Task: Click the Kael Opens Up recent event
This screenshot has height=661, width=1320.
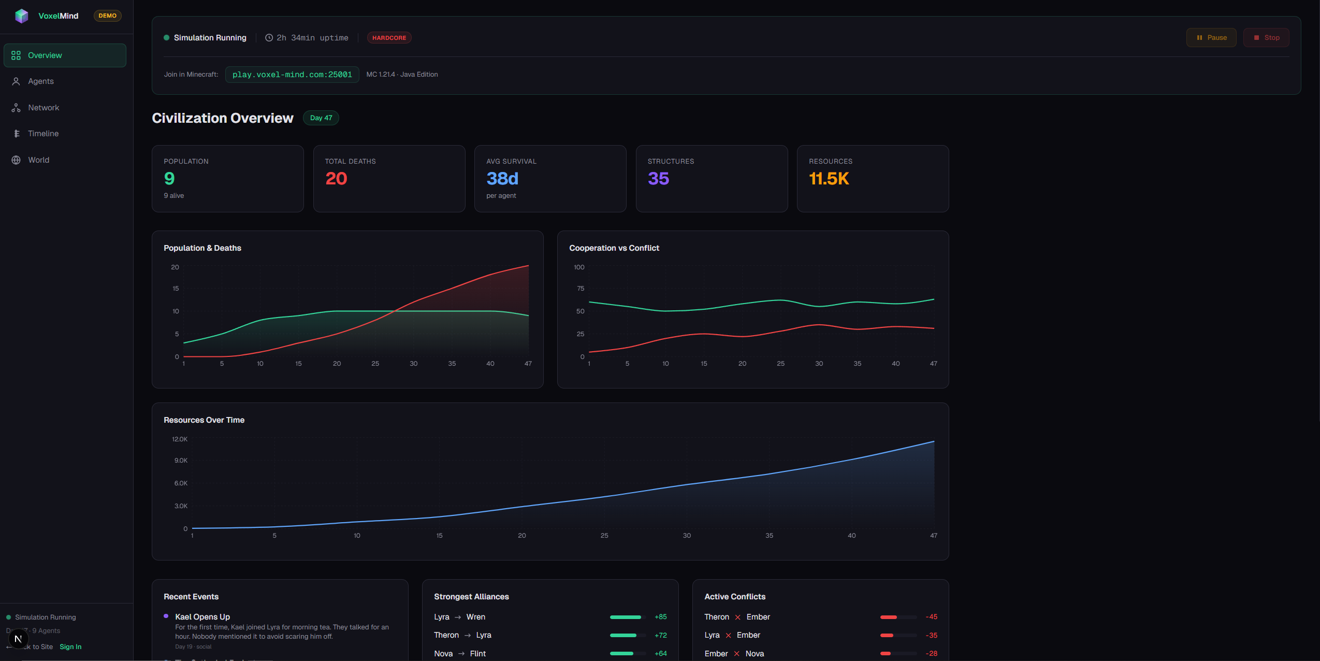Action: 202,616
